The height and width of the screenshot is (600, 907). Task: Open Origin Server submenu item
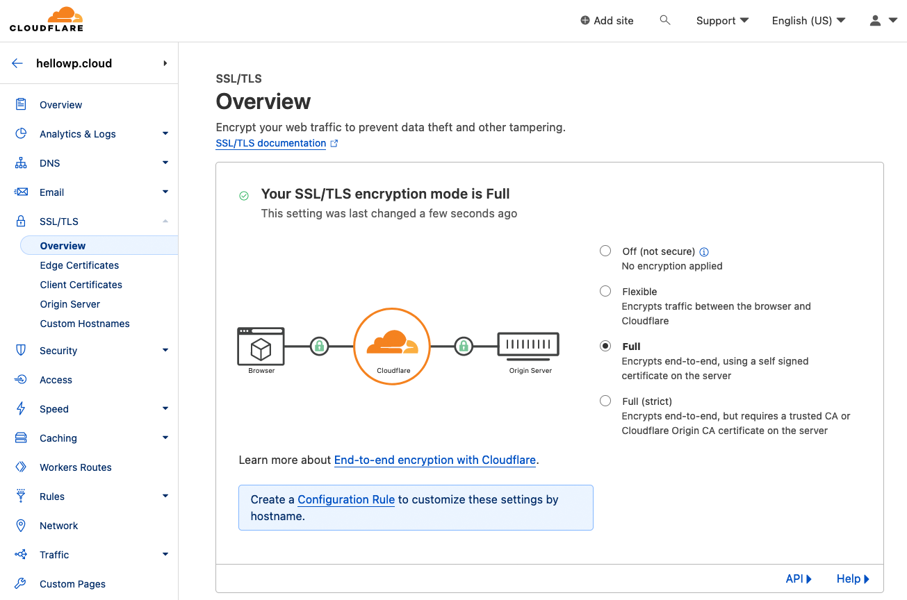tap(70, 304)
